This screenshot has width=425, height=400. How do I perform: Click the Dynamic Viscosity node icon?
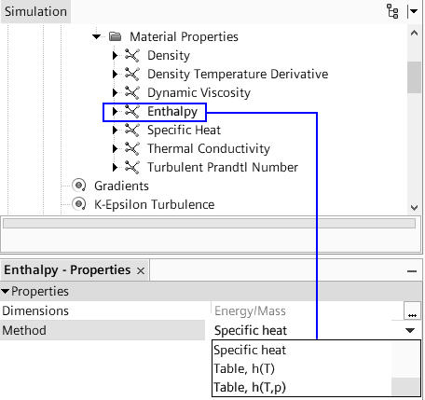click(132, 92)
